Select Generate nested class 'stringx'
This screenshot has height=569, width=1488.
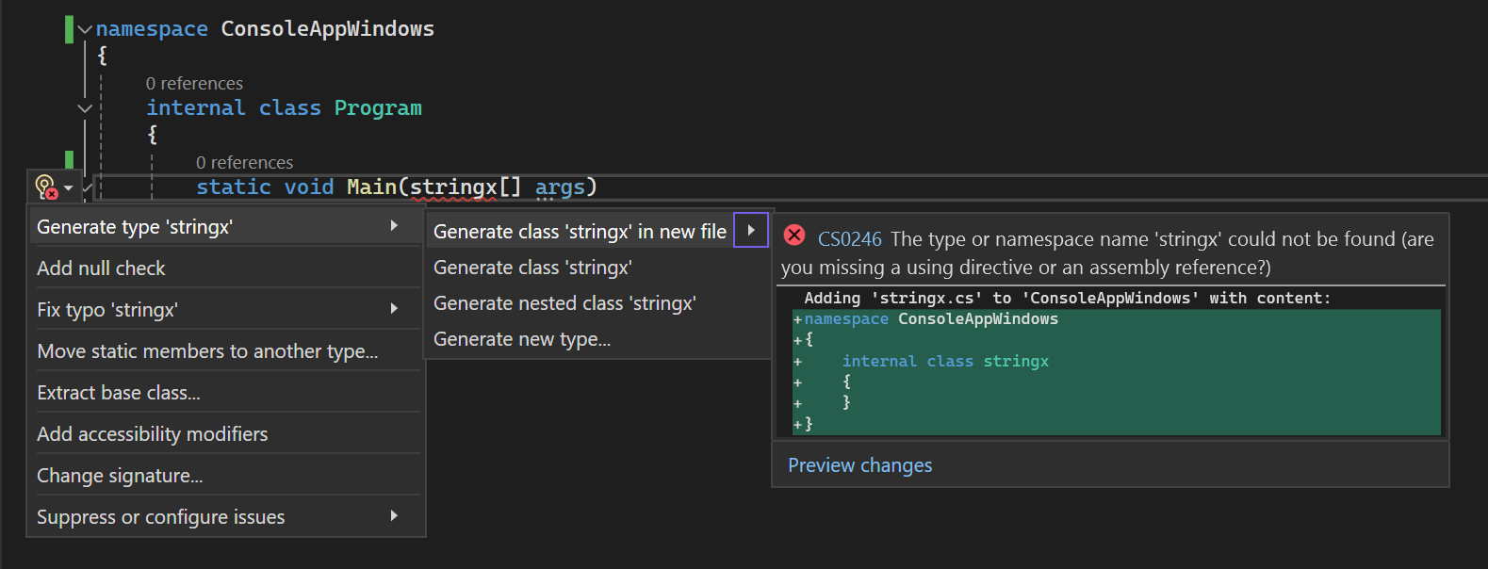click(564, 303)
